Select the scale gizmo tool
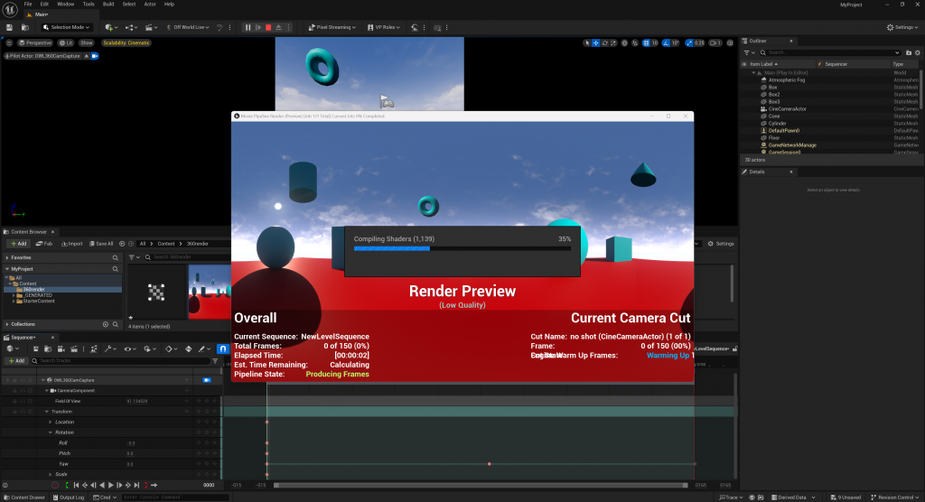Viewport: 925px width, 502px height. [613, 43]
